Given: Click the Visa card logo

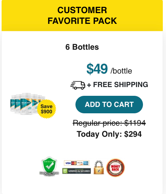Looking at the screenshot, I should tap(68, 163).
